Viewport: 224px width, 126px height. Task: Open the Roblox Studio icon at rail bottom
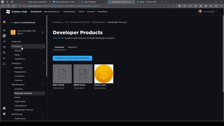[x=4, y=114]
